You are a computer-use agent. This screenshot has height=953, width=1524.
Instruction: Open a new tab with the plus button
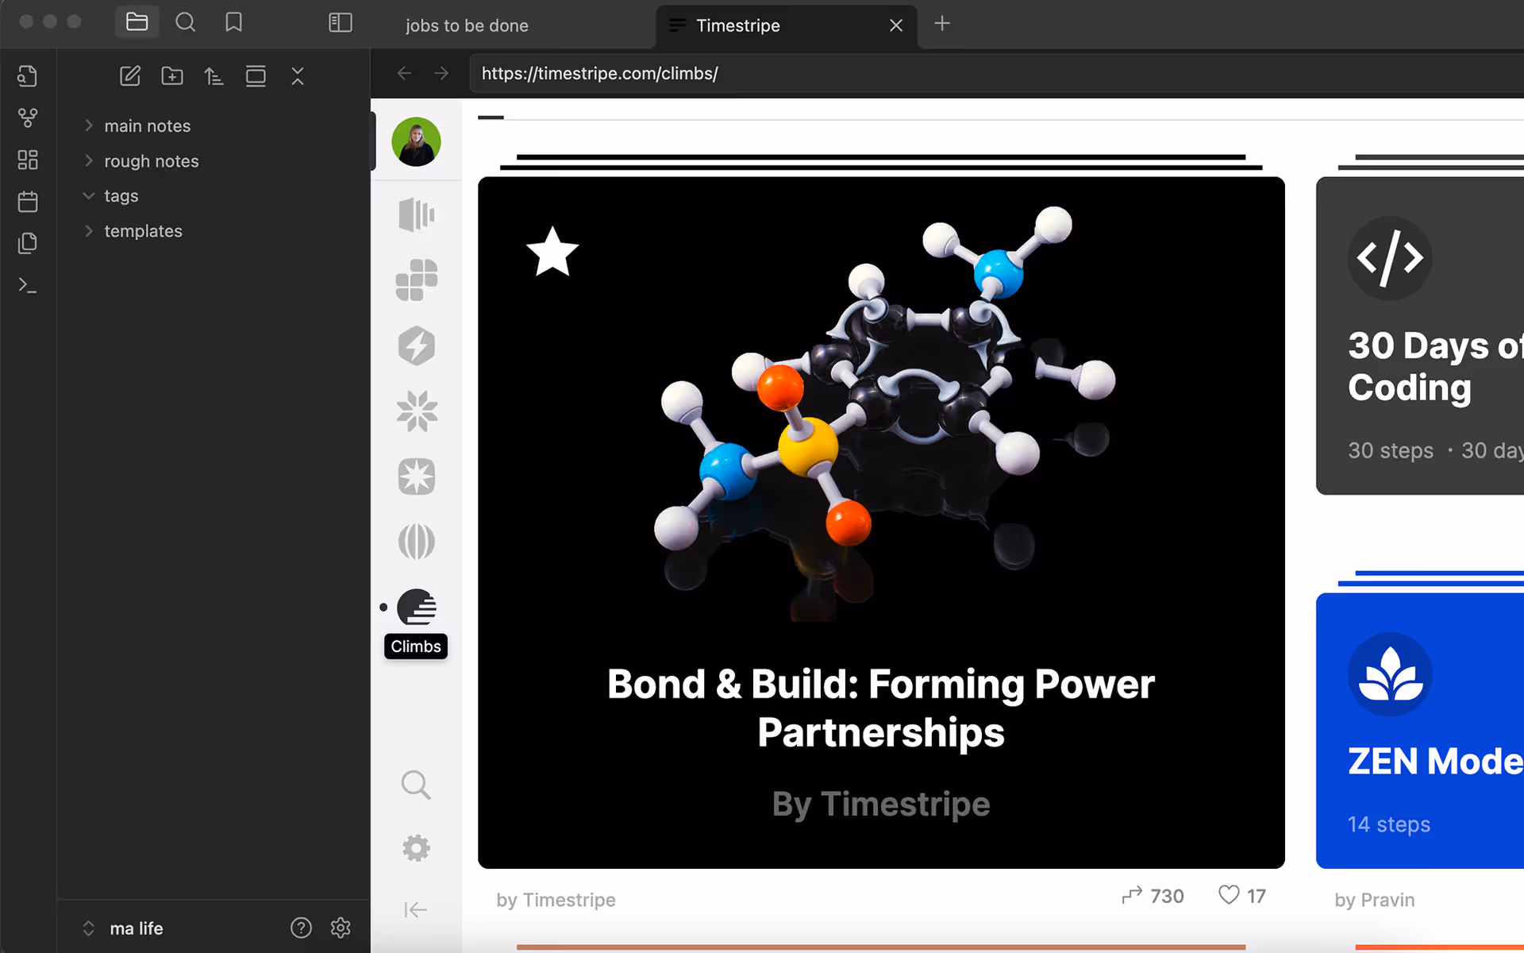coord(942,24)
